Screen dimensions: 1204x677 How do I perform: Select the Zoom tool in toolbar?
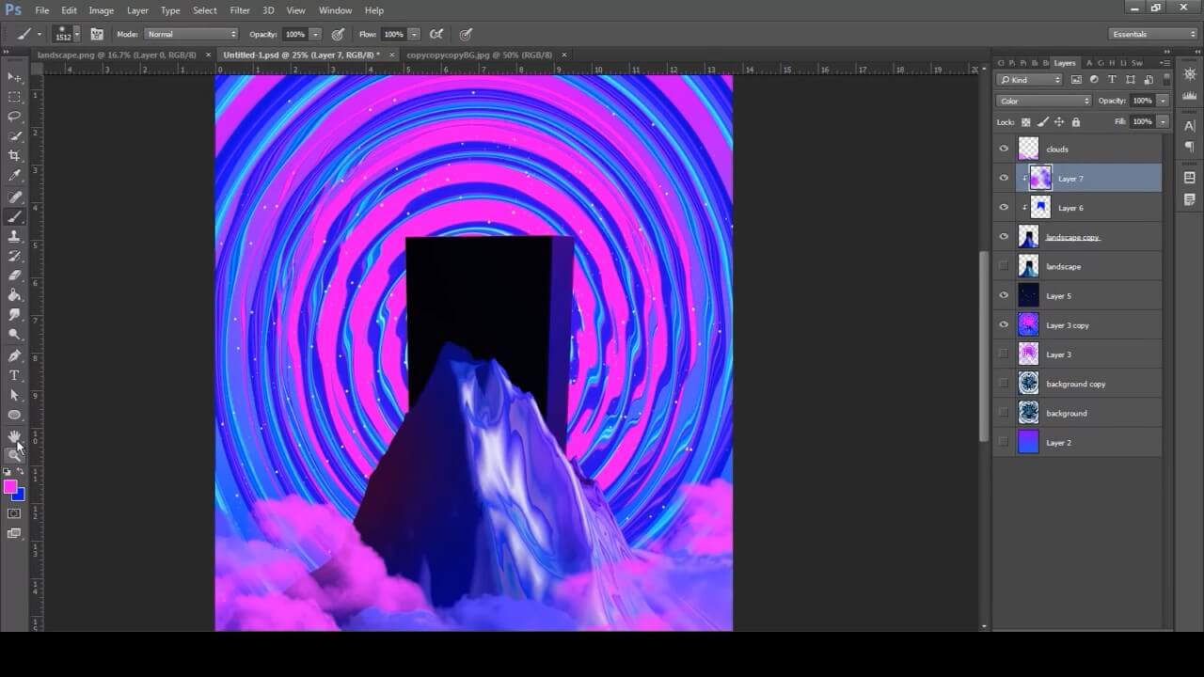[14, 455]
